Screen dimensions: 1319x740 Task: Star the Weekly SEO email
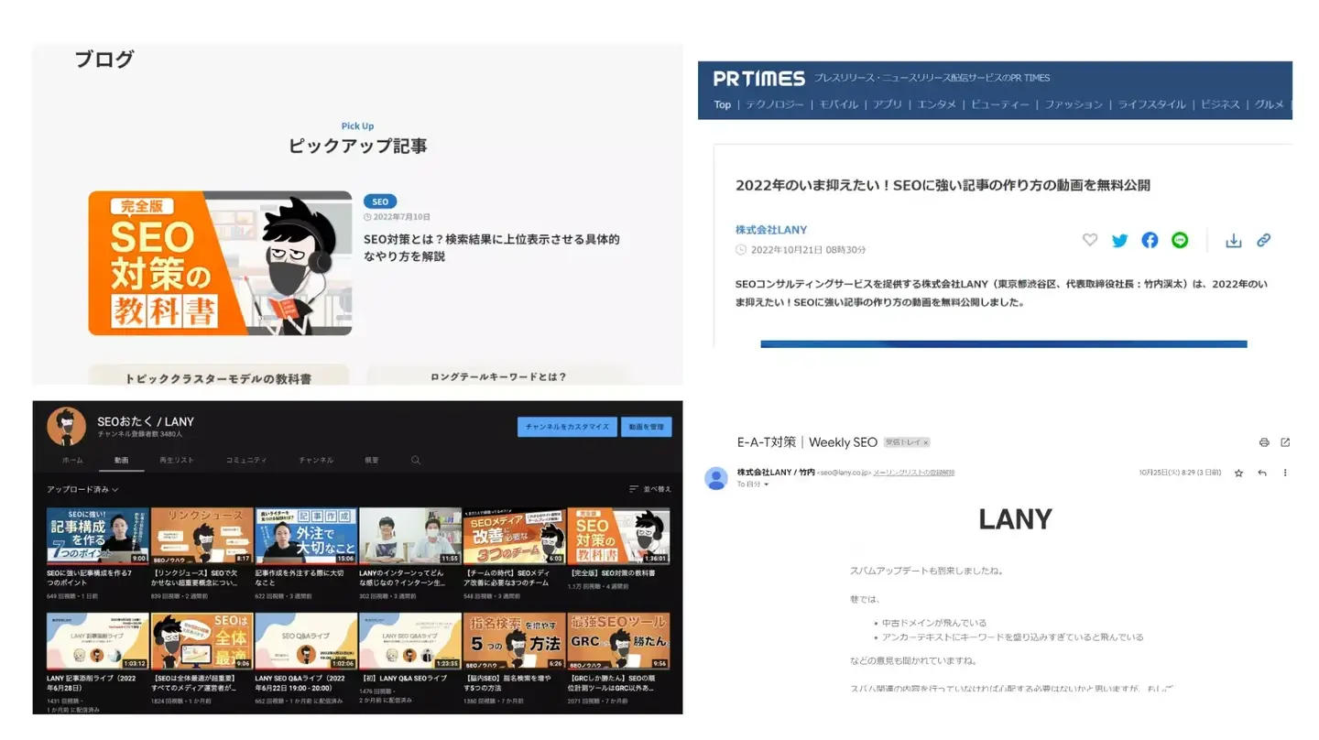click(x=1238, y=473)
